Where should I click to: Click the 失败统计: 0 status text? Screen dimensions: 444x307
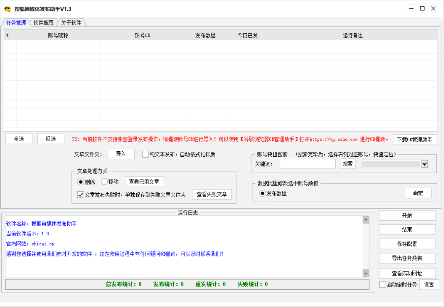click(x=253, y=284)
